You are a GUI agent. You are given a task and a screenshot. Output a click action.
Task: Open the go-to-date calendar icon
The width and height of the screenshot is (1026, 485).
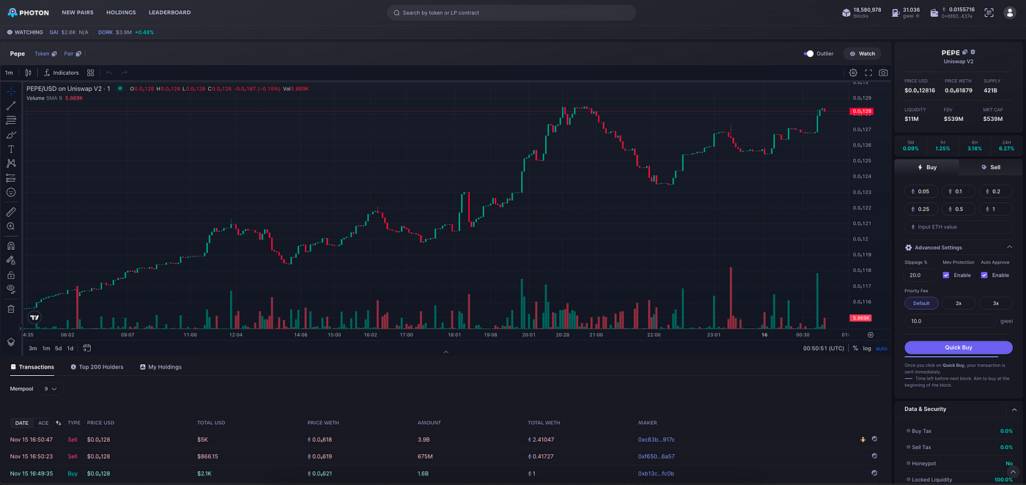click(x=86, y=348)
